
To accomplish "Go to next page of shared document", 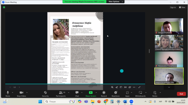I will (19, 87).
